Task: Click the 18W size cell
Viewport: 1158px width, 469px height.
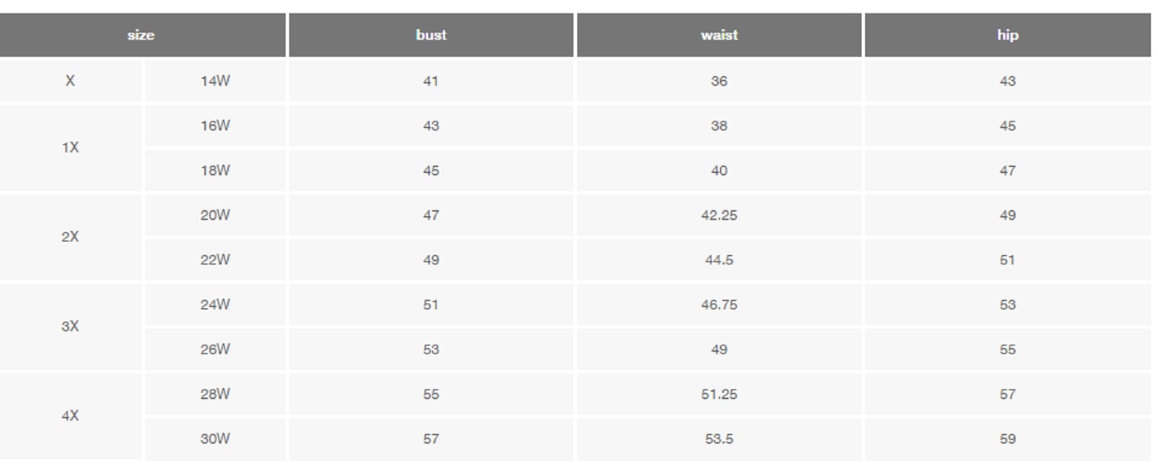Action: click(215, 171)
